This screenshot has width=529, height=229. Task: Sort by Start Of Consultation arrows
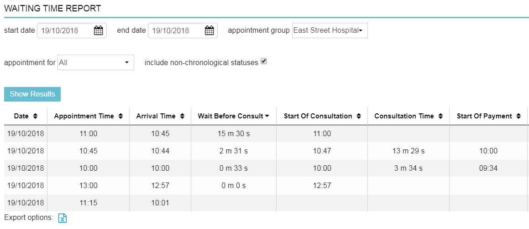359,116
